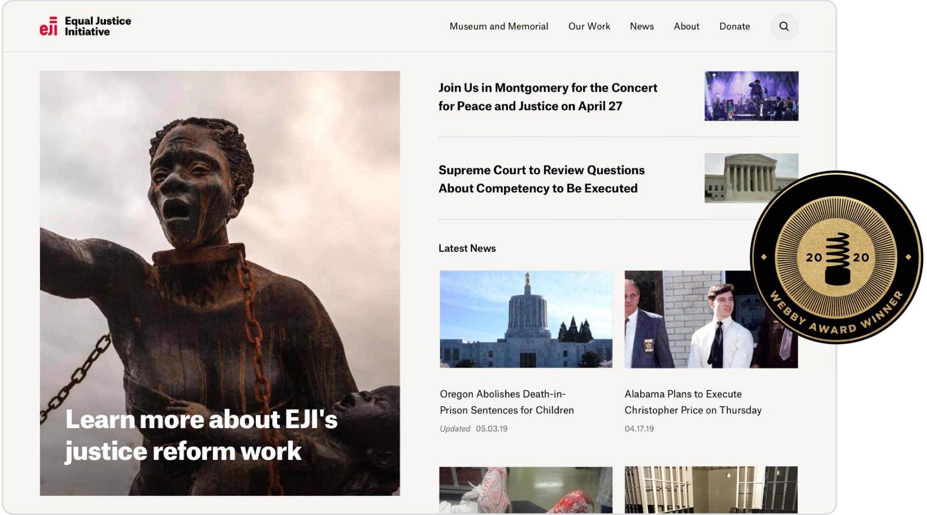Click the Equal Justice Initiative text wordmark

coord(98,26)
